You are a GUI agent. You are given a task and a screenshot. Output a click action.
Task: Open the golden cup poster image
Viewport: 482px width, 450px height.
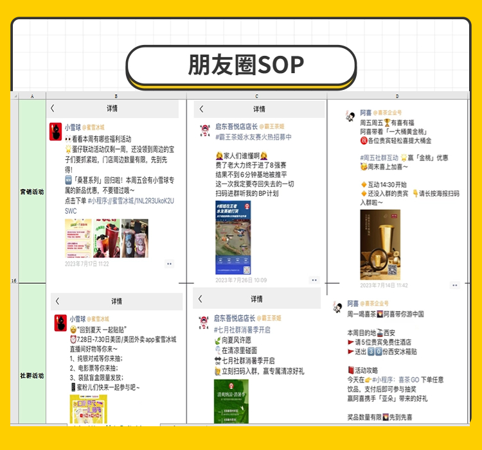[380, 245]
